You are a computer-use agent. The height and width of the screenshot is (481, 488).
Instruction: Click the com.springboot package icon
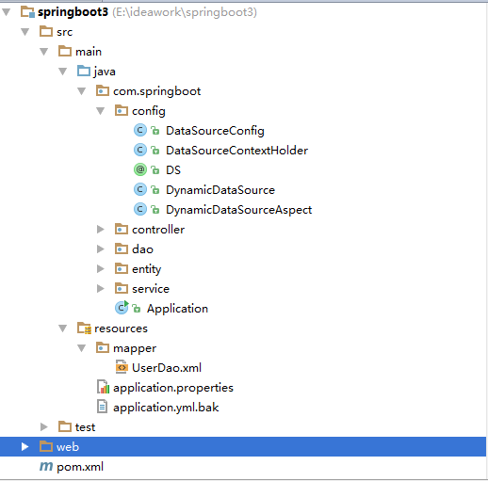point(103,90)
